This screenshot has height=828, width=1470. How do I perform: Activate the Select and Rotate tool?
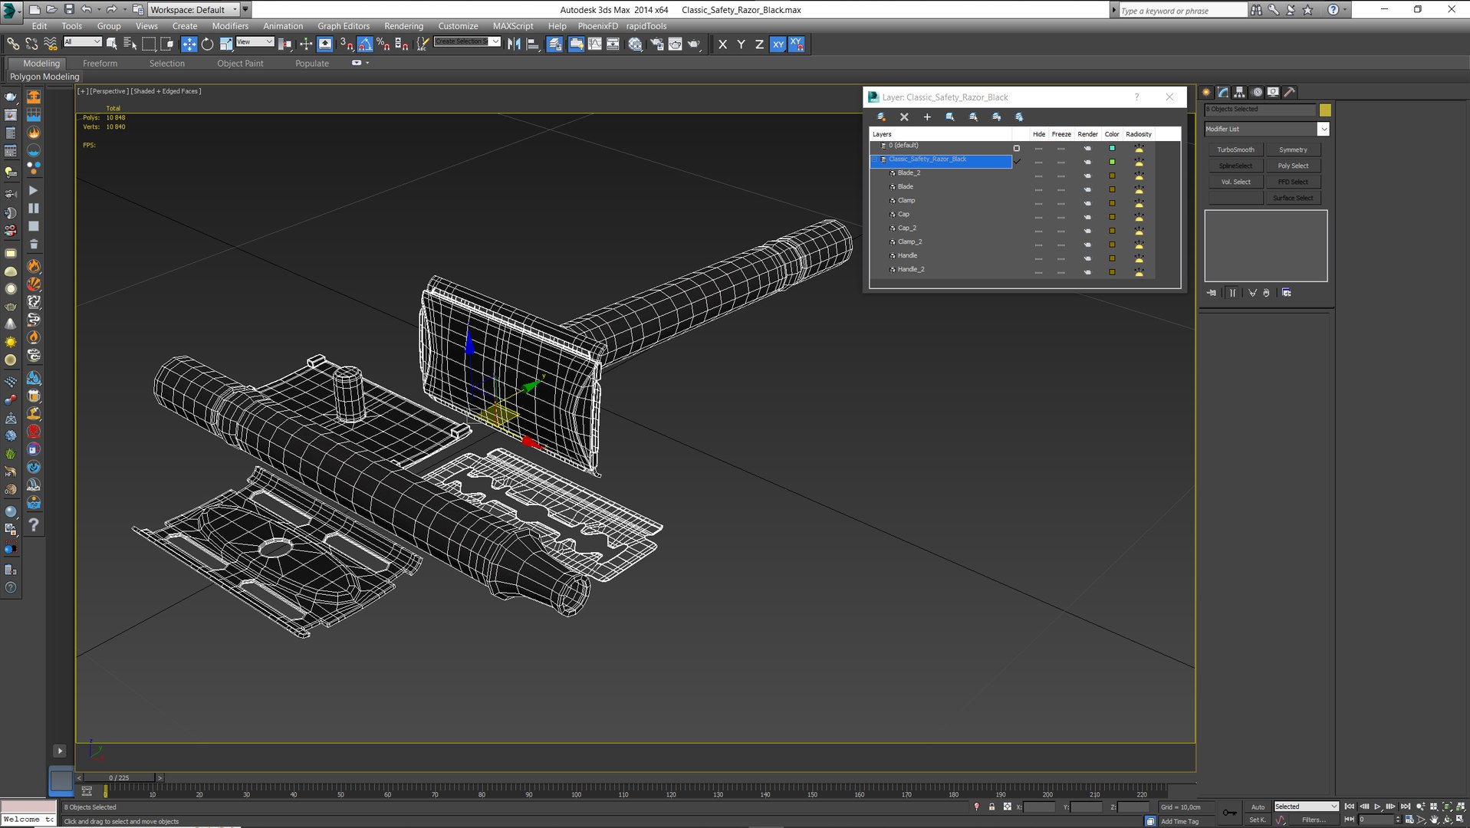point(207,44)
